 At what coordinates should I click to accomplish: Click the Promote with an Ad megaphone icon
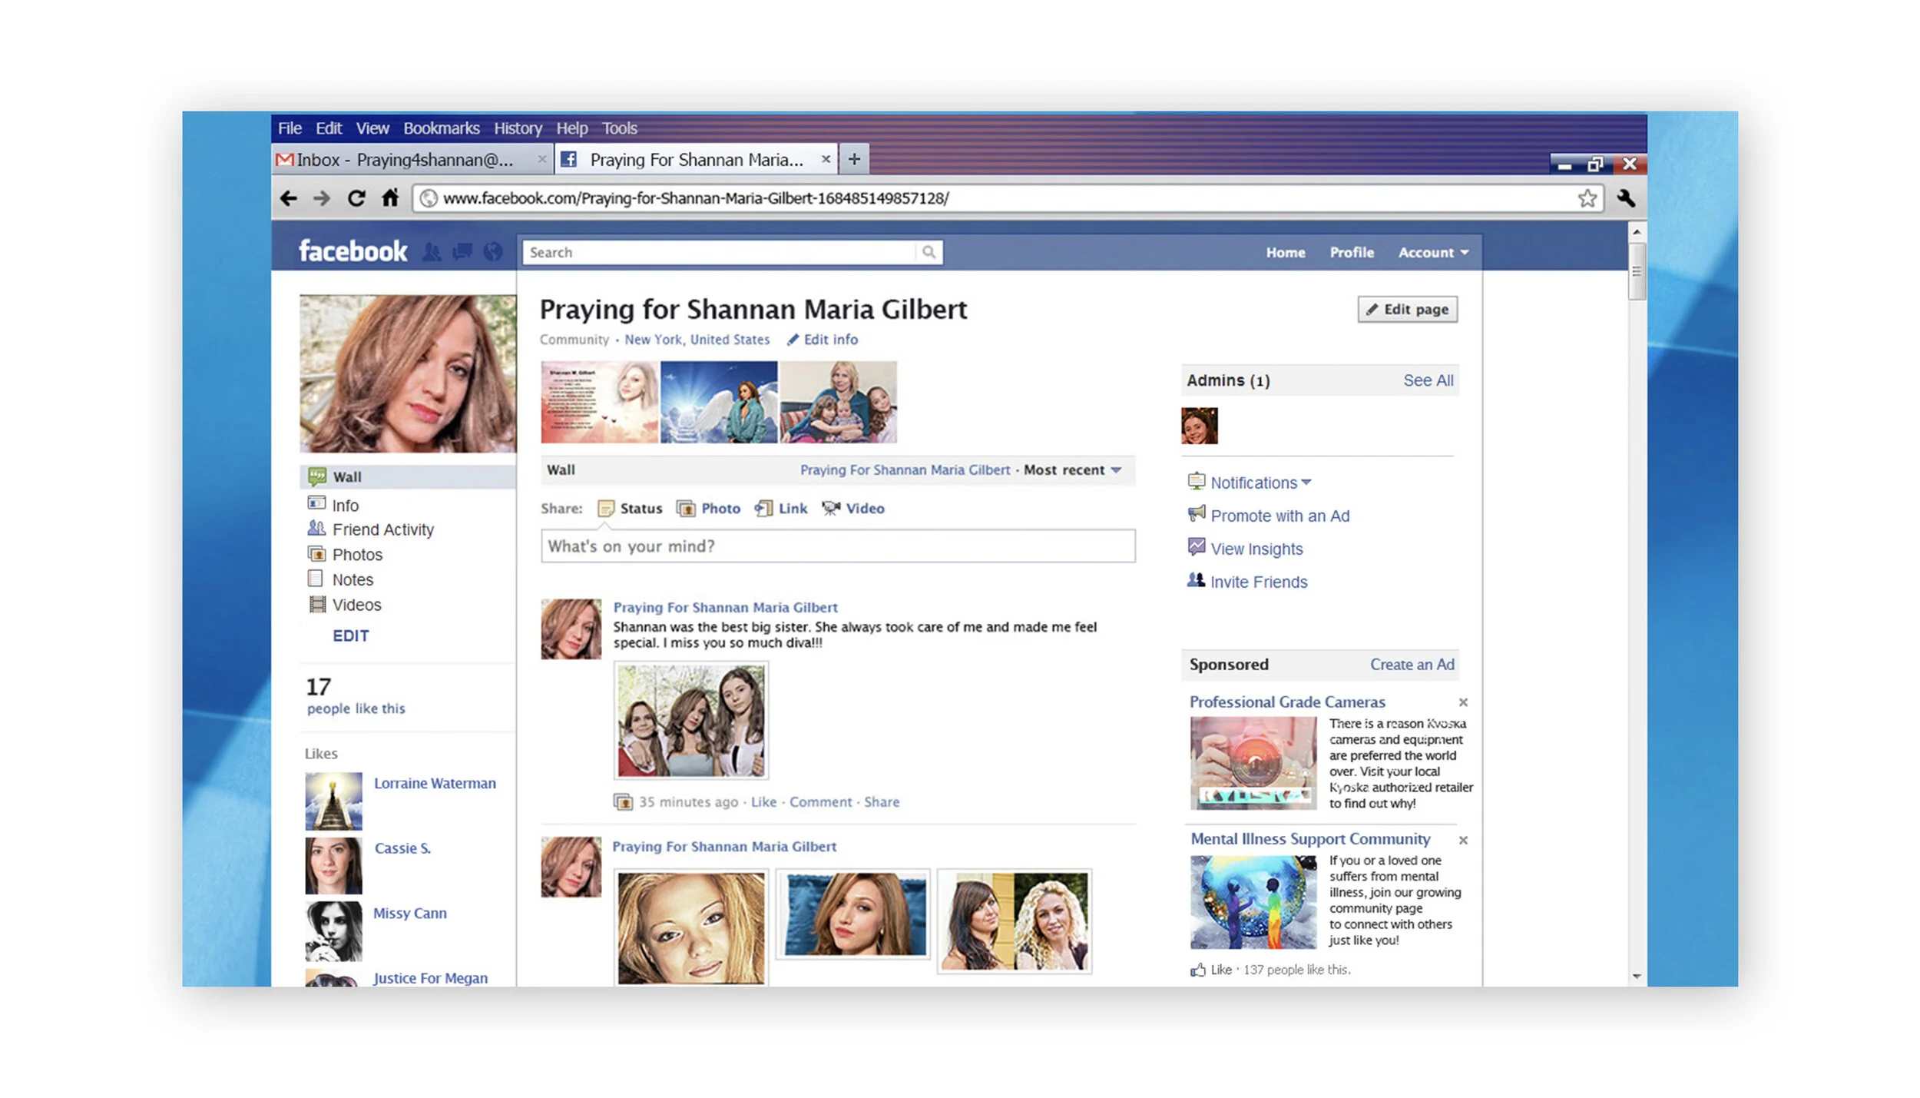tap(1197, 513)
